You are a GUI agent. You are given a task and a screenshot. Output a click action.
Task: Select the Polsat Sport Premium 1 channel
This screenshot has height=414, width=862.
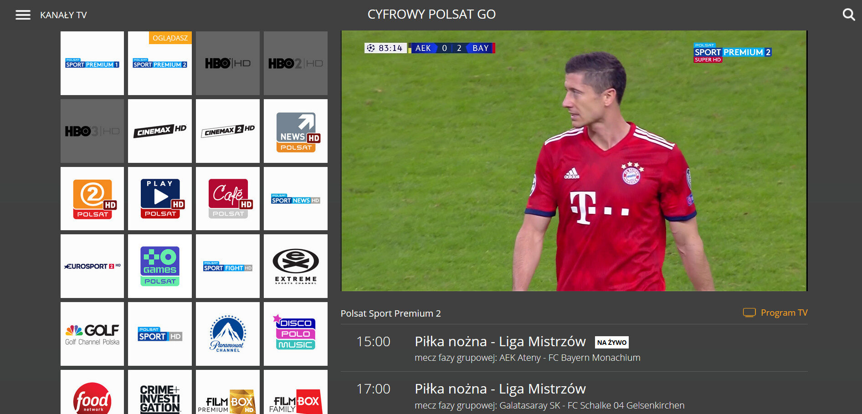pyautogui.click(x=92, y=63)
